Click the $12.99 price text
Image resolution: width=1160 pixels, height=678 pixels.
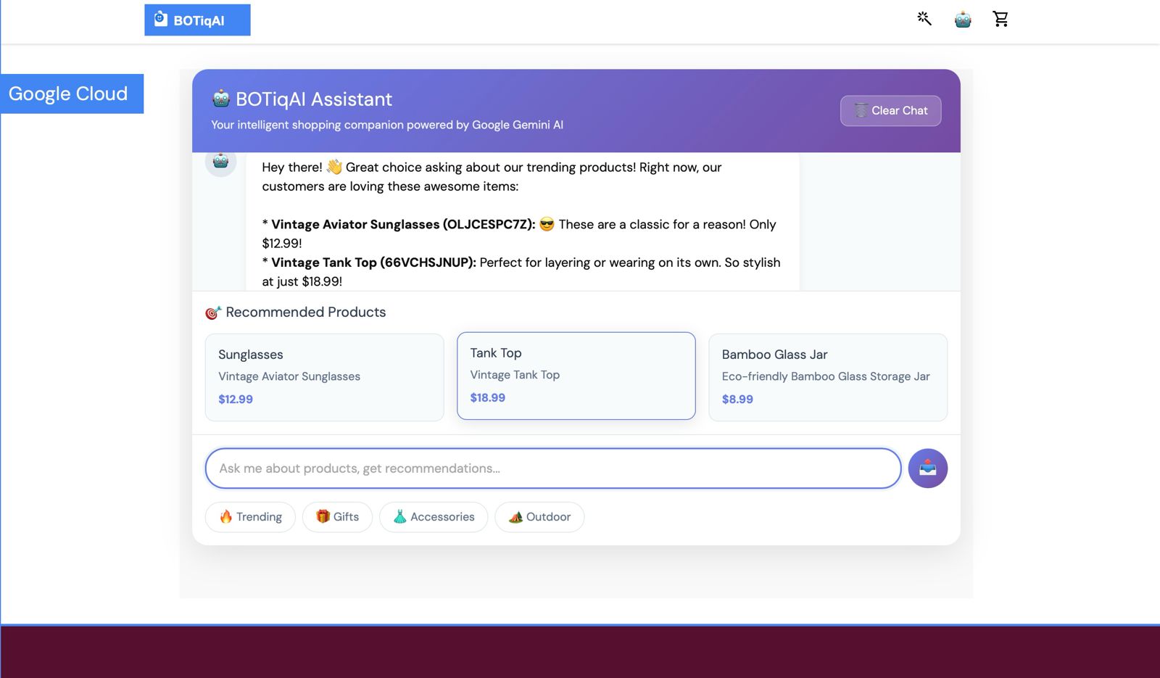[x=236, y=399]
